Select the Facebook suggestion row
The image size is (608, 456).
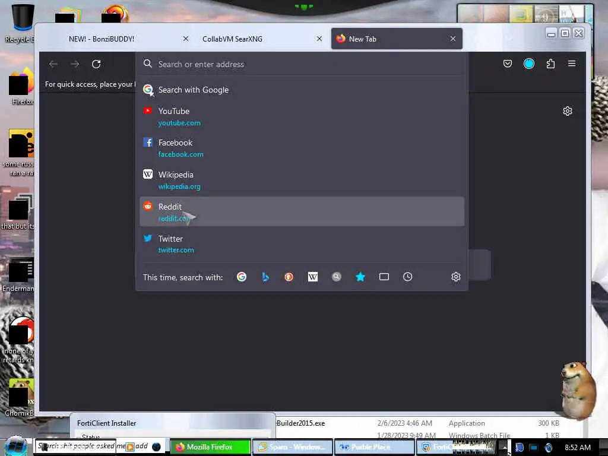(x=302, y=148)
